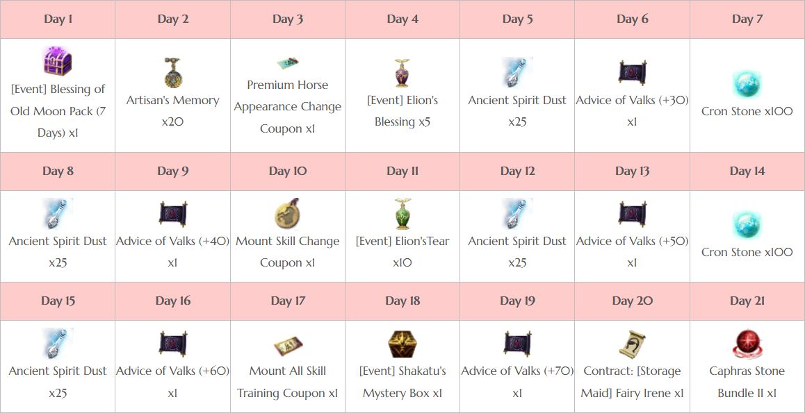Select the Advice of Valks (+30) scroll icon
Viewport: 805px width, 413px height.
[x=631, y=72]
